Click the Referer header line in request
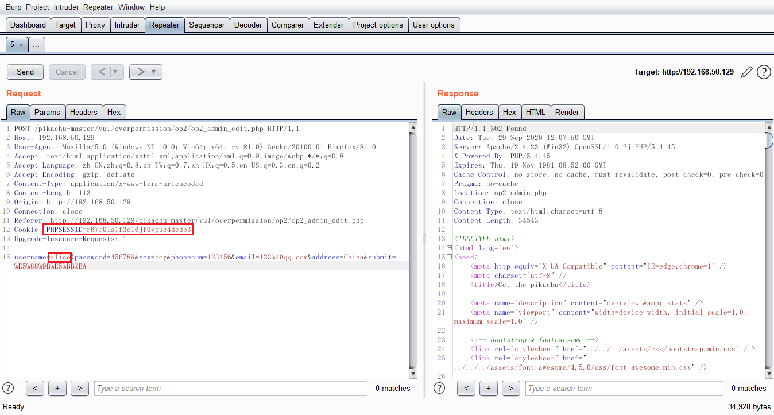774x415 pixels. pyautogui.click(x=189, y=220)
